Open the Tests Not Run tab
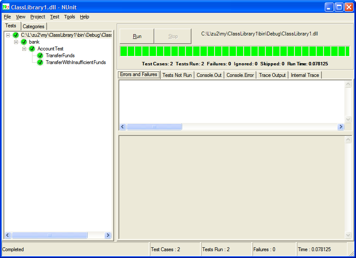Image resolution: width=356 pixels, height=258 pixels. 177,75
